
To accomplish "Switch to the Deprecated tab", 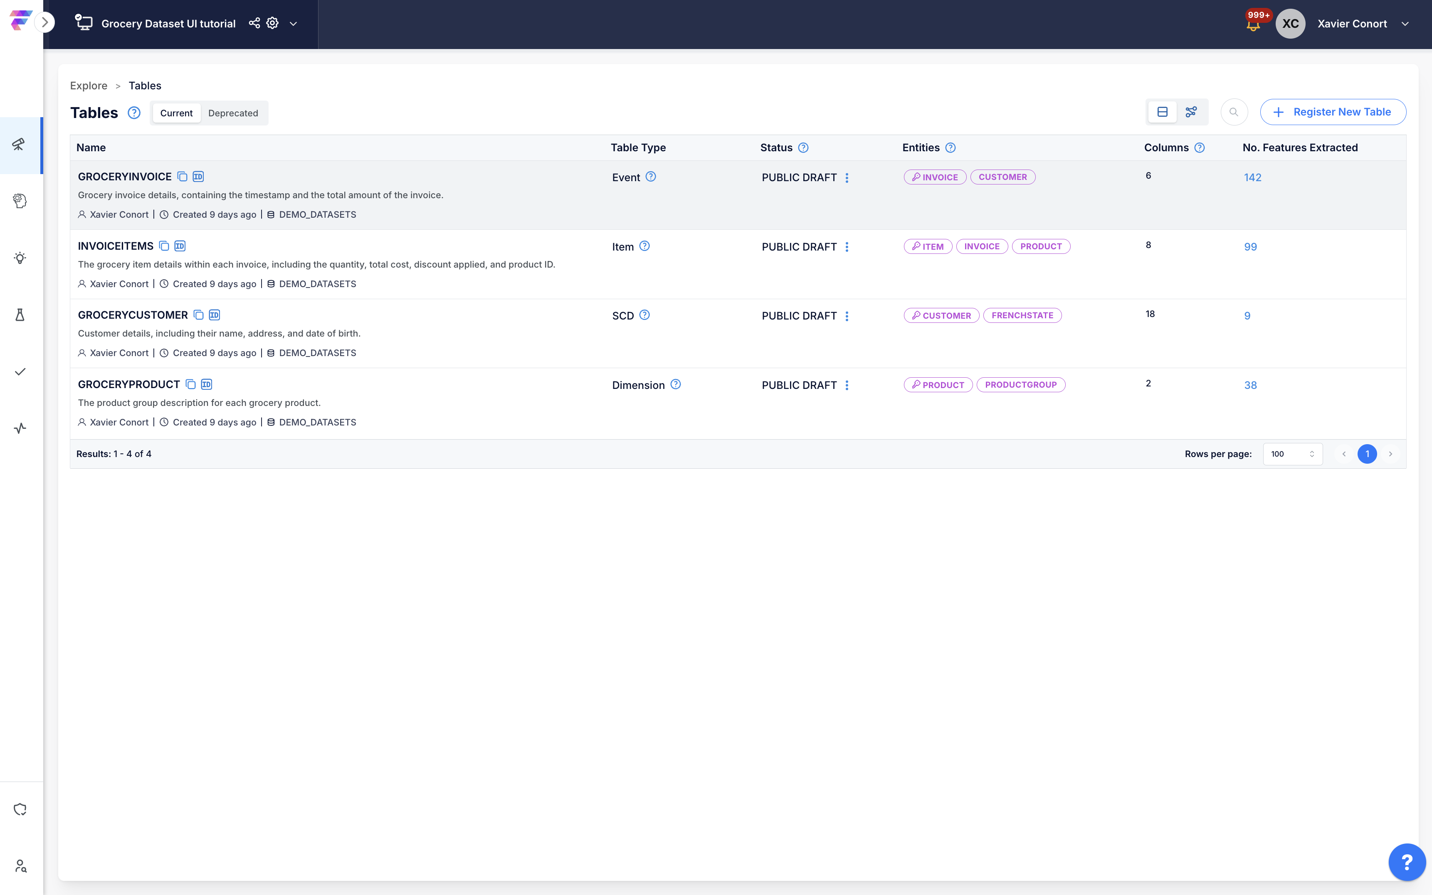I will tap(233, 113).
